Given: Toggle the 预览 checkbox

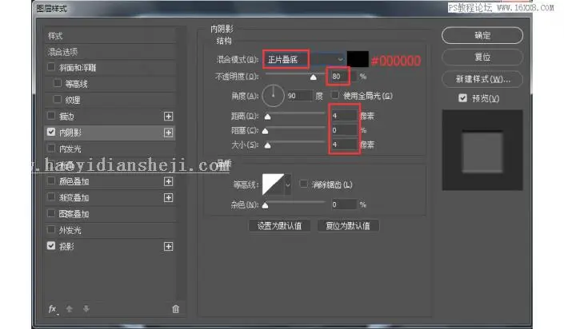Looking at the screenshot, I should pos(463,97).
